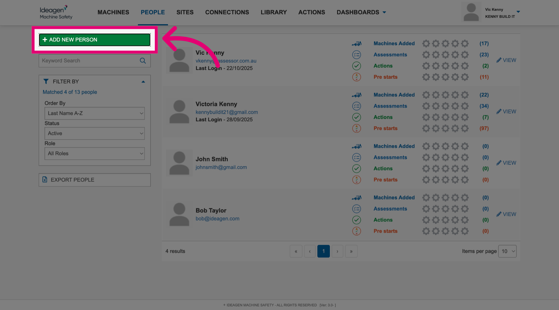Click Victoria Kenny's Machines Added tractor icon
Screen dimensions: 559x310
[357, 95]
